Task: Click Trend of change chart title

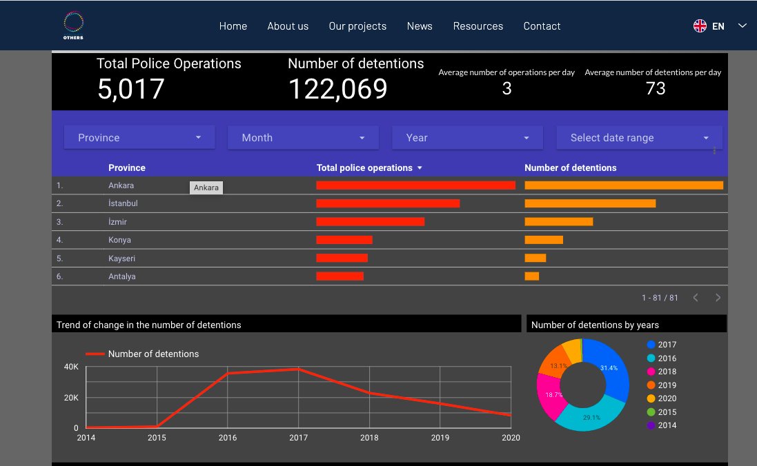Action: pyautogui.click(x=148, y=325)
